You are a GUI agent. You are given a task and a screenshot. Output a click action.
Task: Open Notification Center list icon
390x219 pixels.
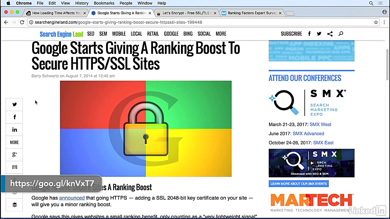[380, 3]
